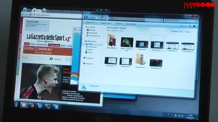Select Downloads in the navigation pane
Screen dimensions: 218x122
pyautogui.click(x=92, y=33)
